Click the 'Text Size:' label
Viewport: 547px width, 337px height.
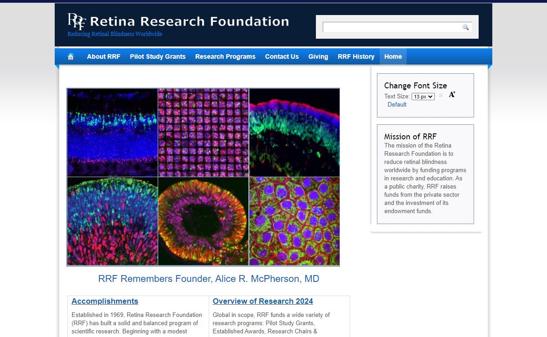[x=397, y=97]
